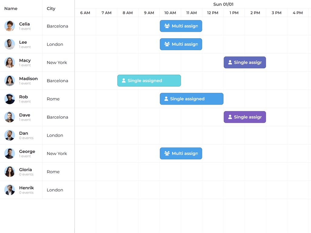Sort by the Name column header
Screen dimensions: 311x233
pos(11,8)
